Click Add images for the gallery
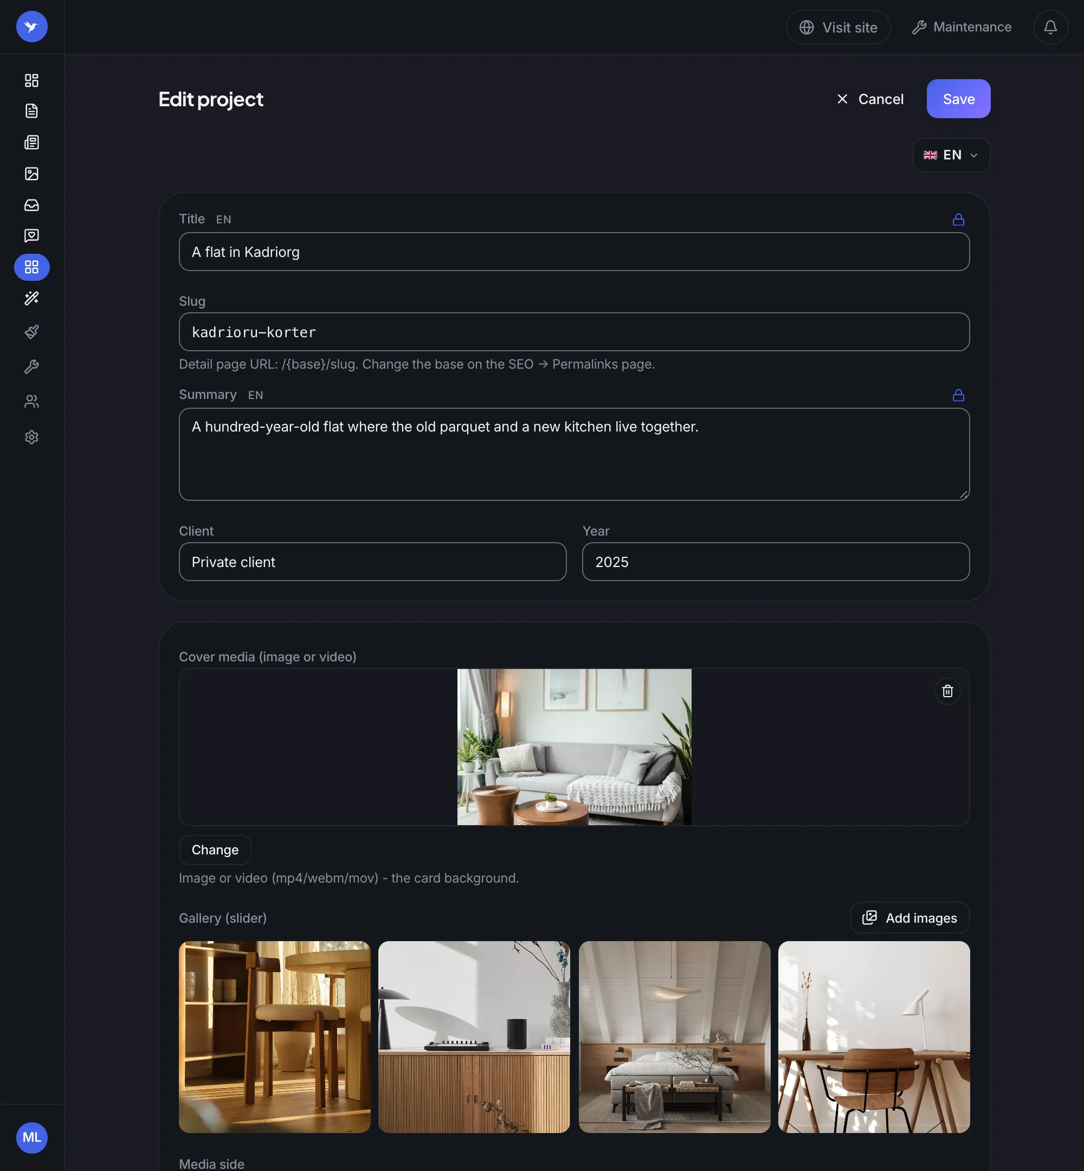 point(909,918)
